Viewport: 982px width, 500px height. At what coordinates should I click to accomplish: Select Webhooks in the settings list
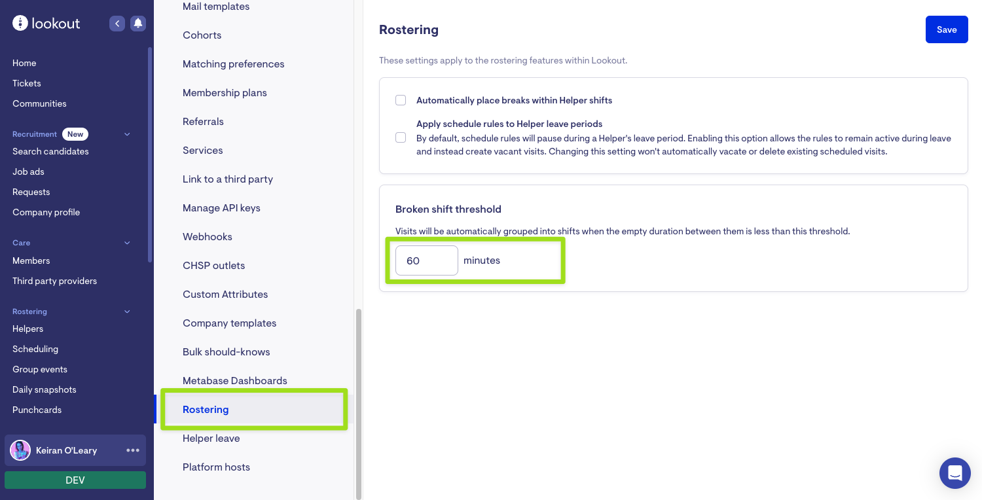tap(207, 237)
